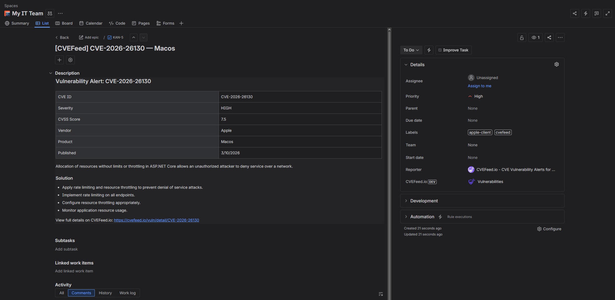This screenshot has width=615, height=300.
Task: Click the lock icon to restrict access
Action: click(521, 37)
